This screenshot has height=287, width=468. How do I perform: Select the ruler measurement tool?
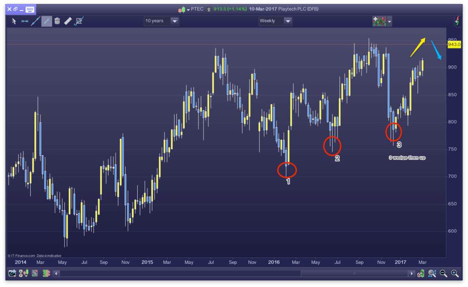coord(68,21)
